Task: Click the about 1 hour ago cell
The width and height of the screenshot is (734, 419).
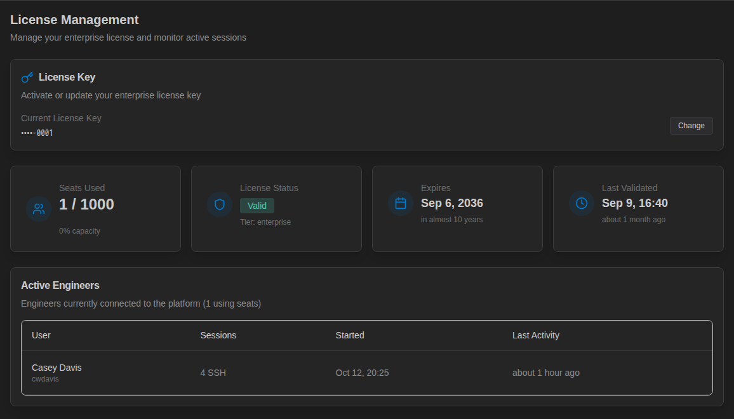Action: pos(546,373)
